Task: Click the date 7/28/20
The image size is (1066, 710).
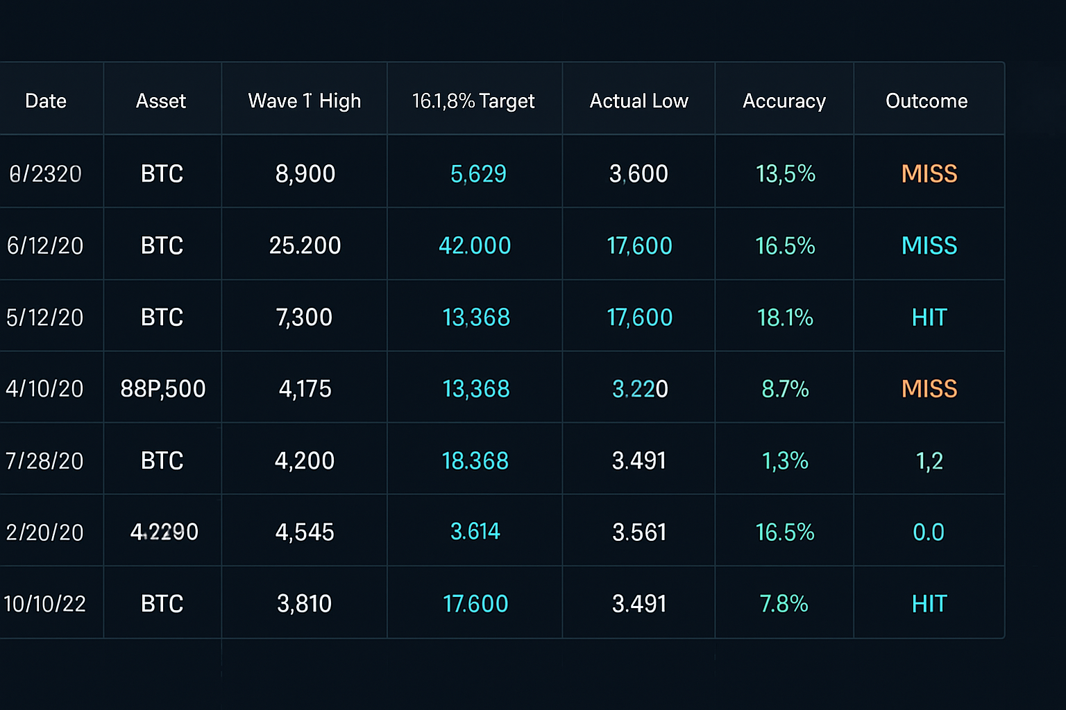Action: 45,460
